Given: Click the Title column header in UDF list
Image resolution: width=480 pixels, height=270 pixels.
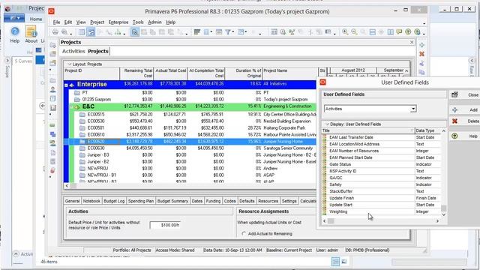Looking at the screenshot, I should click(x=368, y=130).
